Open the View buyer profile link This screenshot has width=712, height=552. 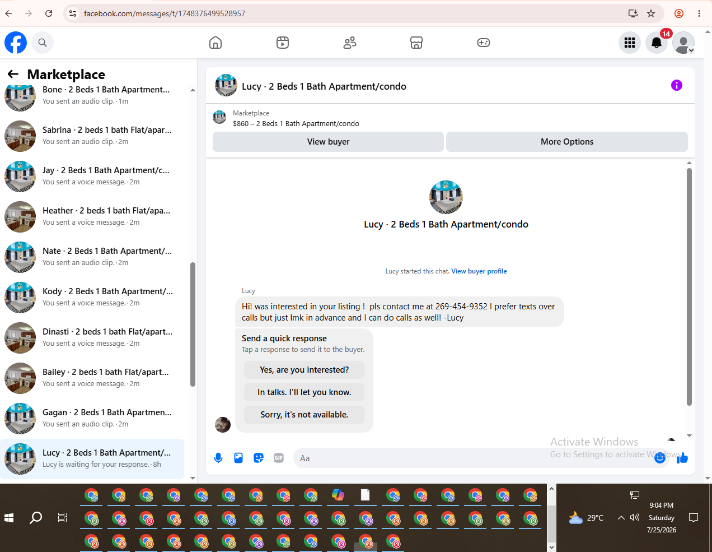pyautogui.click(x=479, y=271)
